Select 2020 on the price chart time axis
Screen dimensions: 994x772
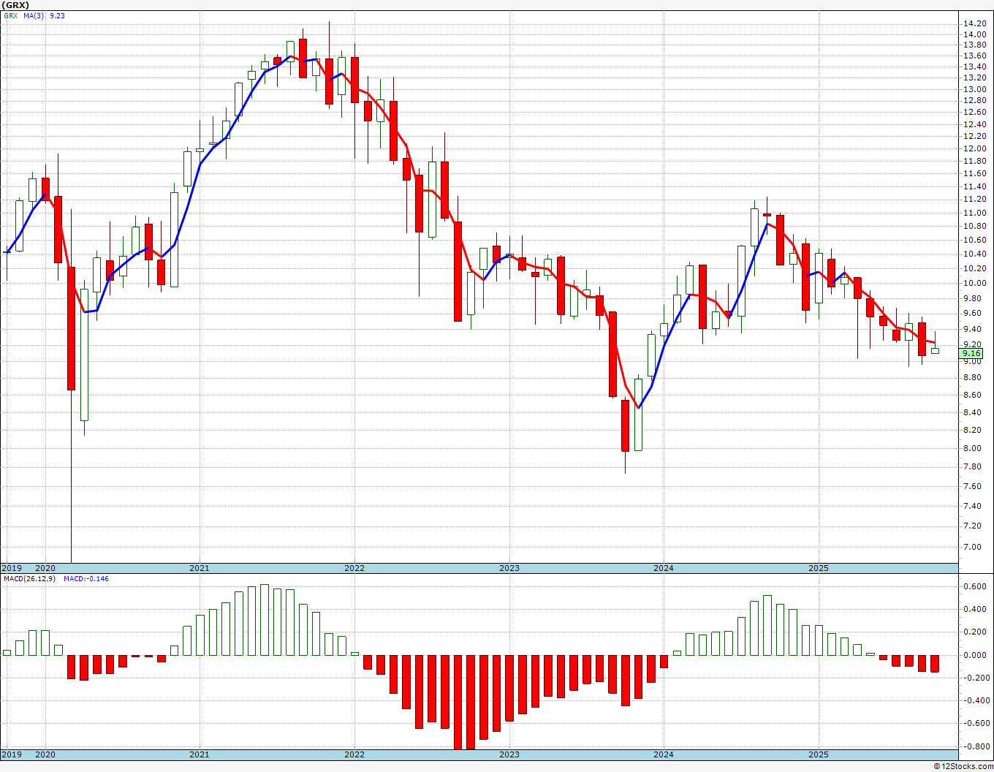pyautogui.click(x=45, y=568)
